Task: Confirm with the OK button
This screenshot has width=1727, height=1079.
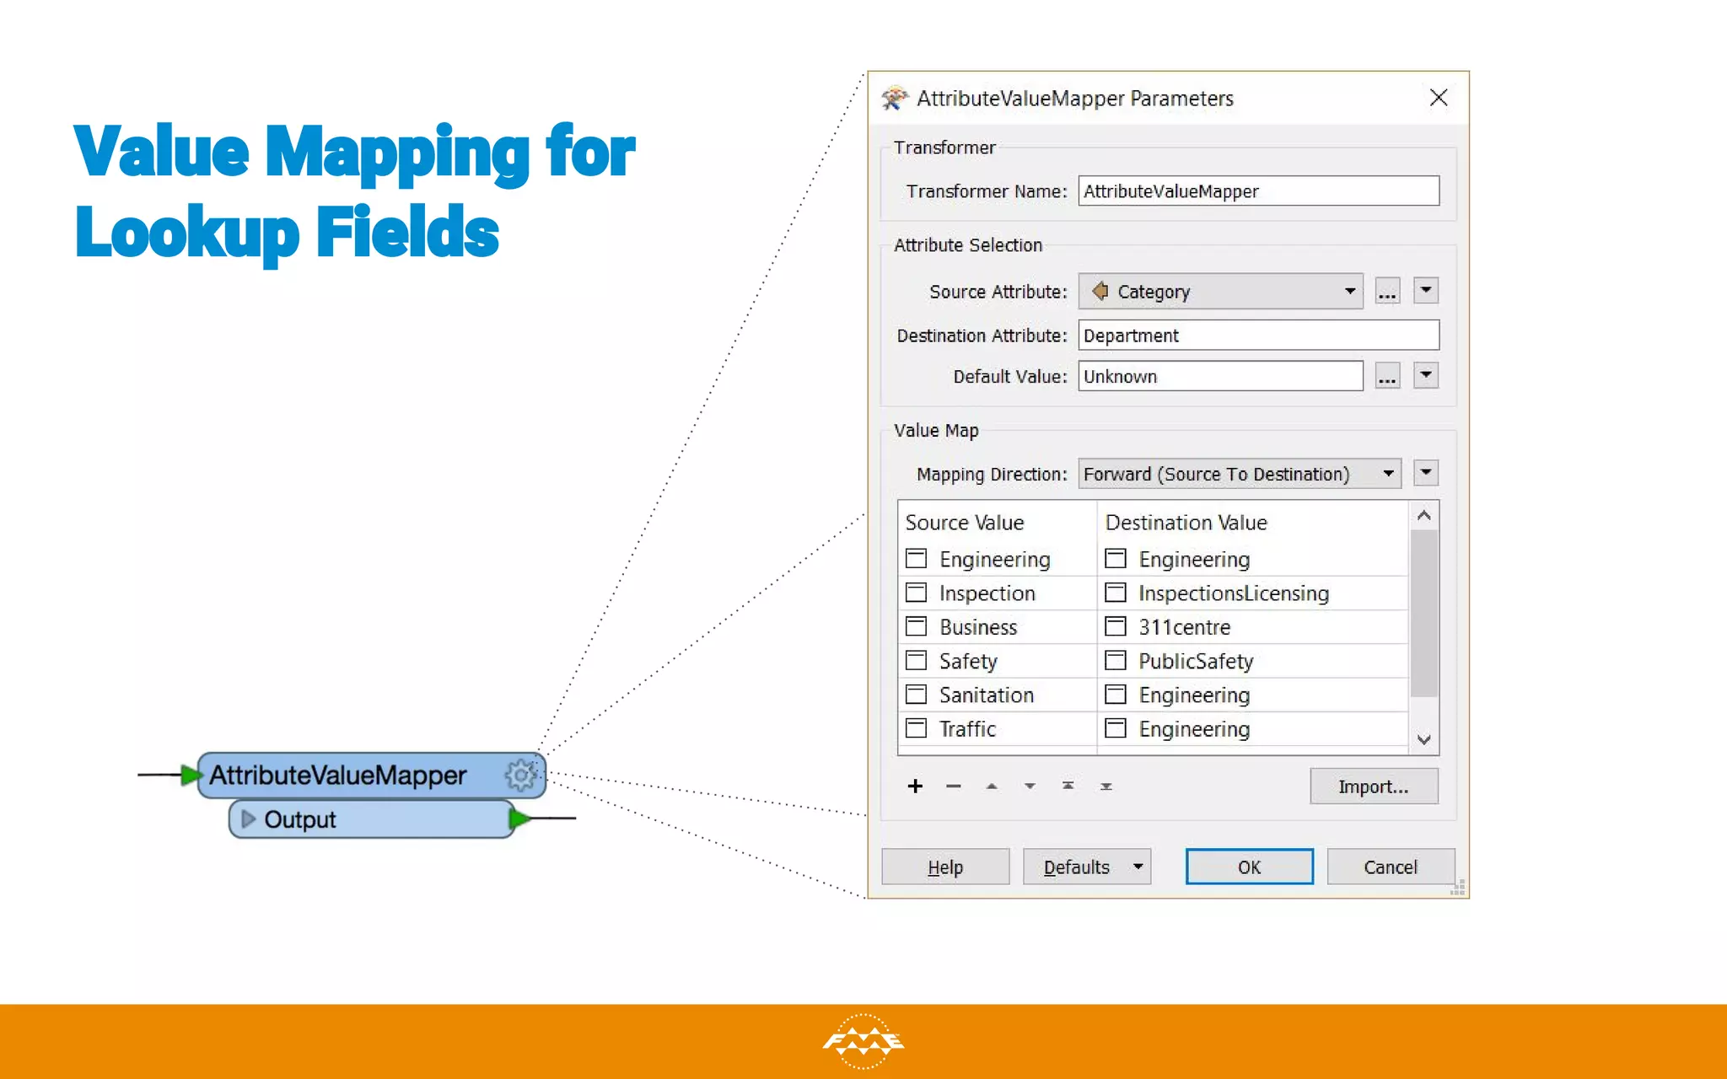Action: (1249, 867)
